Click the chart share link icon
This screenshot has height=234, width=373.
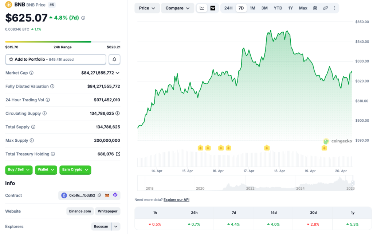(325, 8)
